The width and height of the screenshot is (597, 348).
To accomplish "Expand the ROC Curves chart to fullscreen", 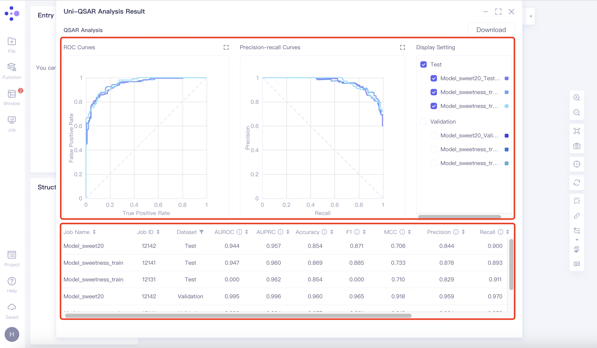I will click(226, 47).
